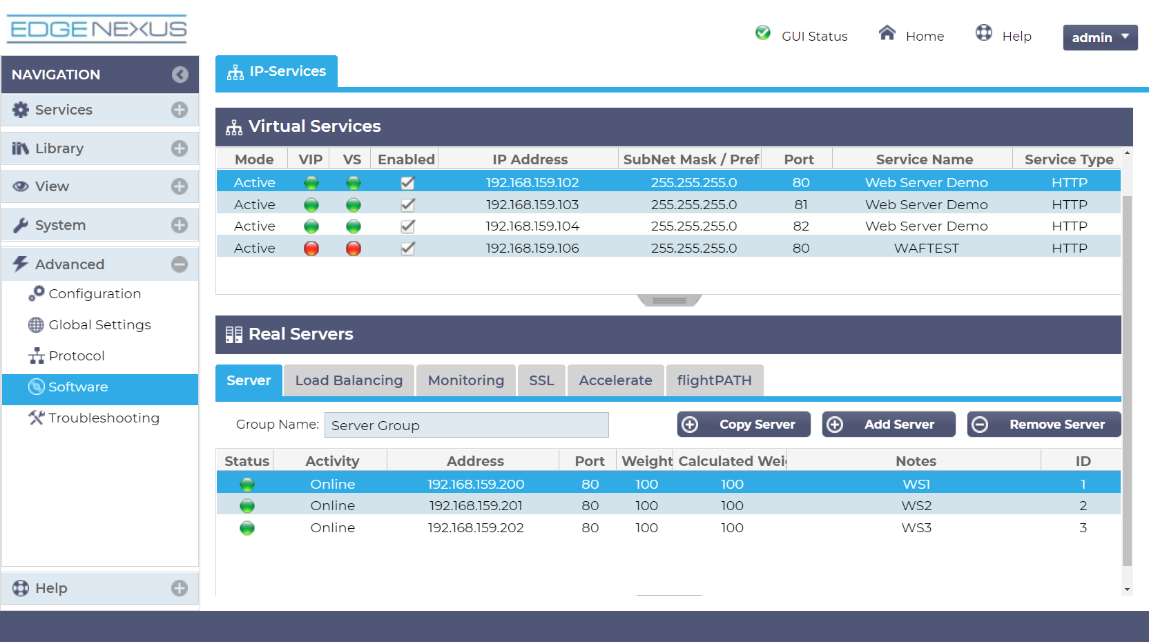Expand the Library section plus button
Screen dimensions: 1149x642
[x=180, y=148]
